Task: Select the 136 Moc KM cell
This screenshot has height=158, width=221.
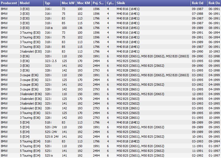Action: coord(80,28)
